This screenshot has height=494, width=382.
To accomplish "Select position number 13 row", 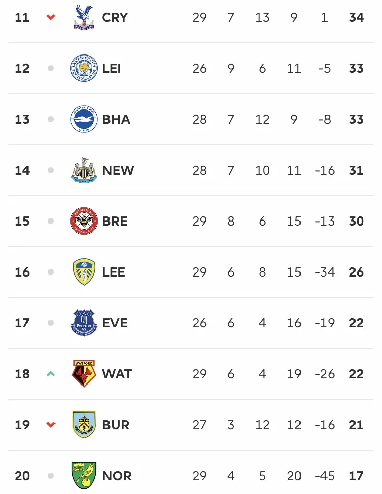I will pos(191,119).
